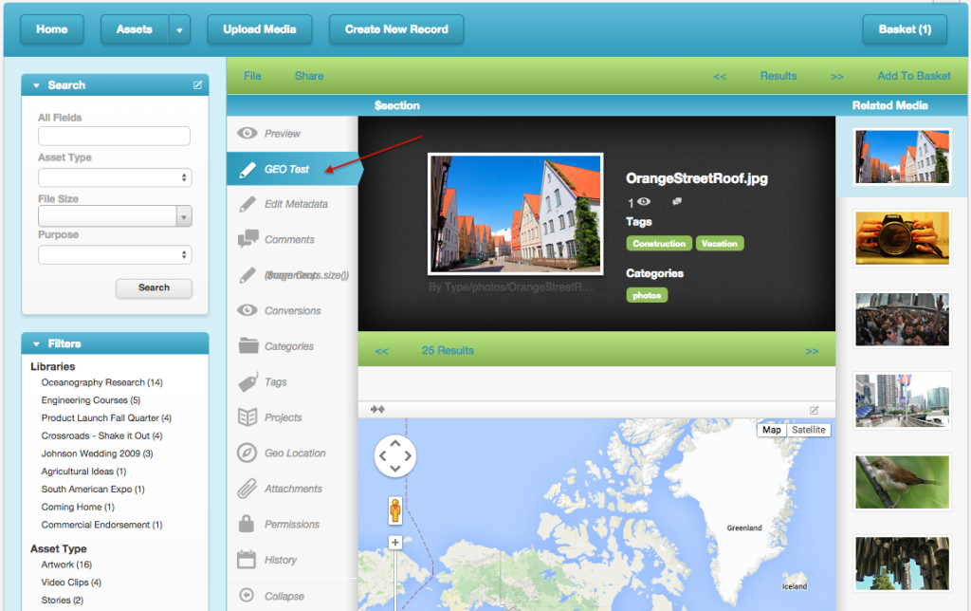Collapse the Search panel triangle
This screenshot has height=611, width=971.
click(37, 85)
